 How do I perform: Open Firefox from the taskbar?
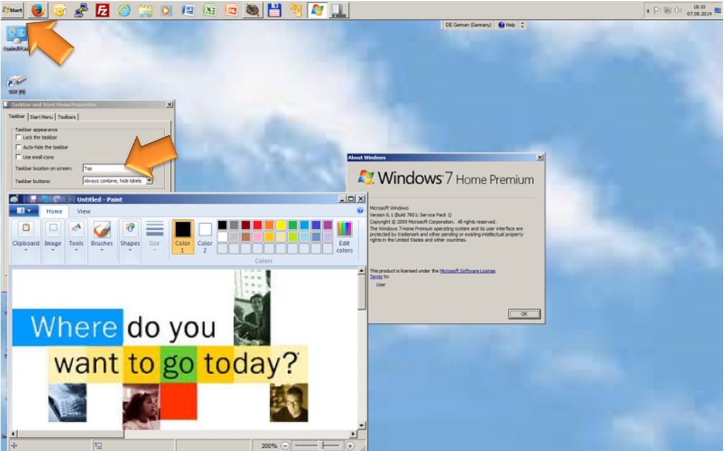38,10
